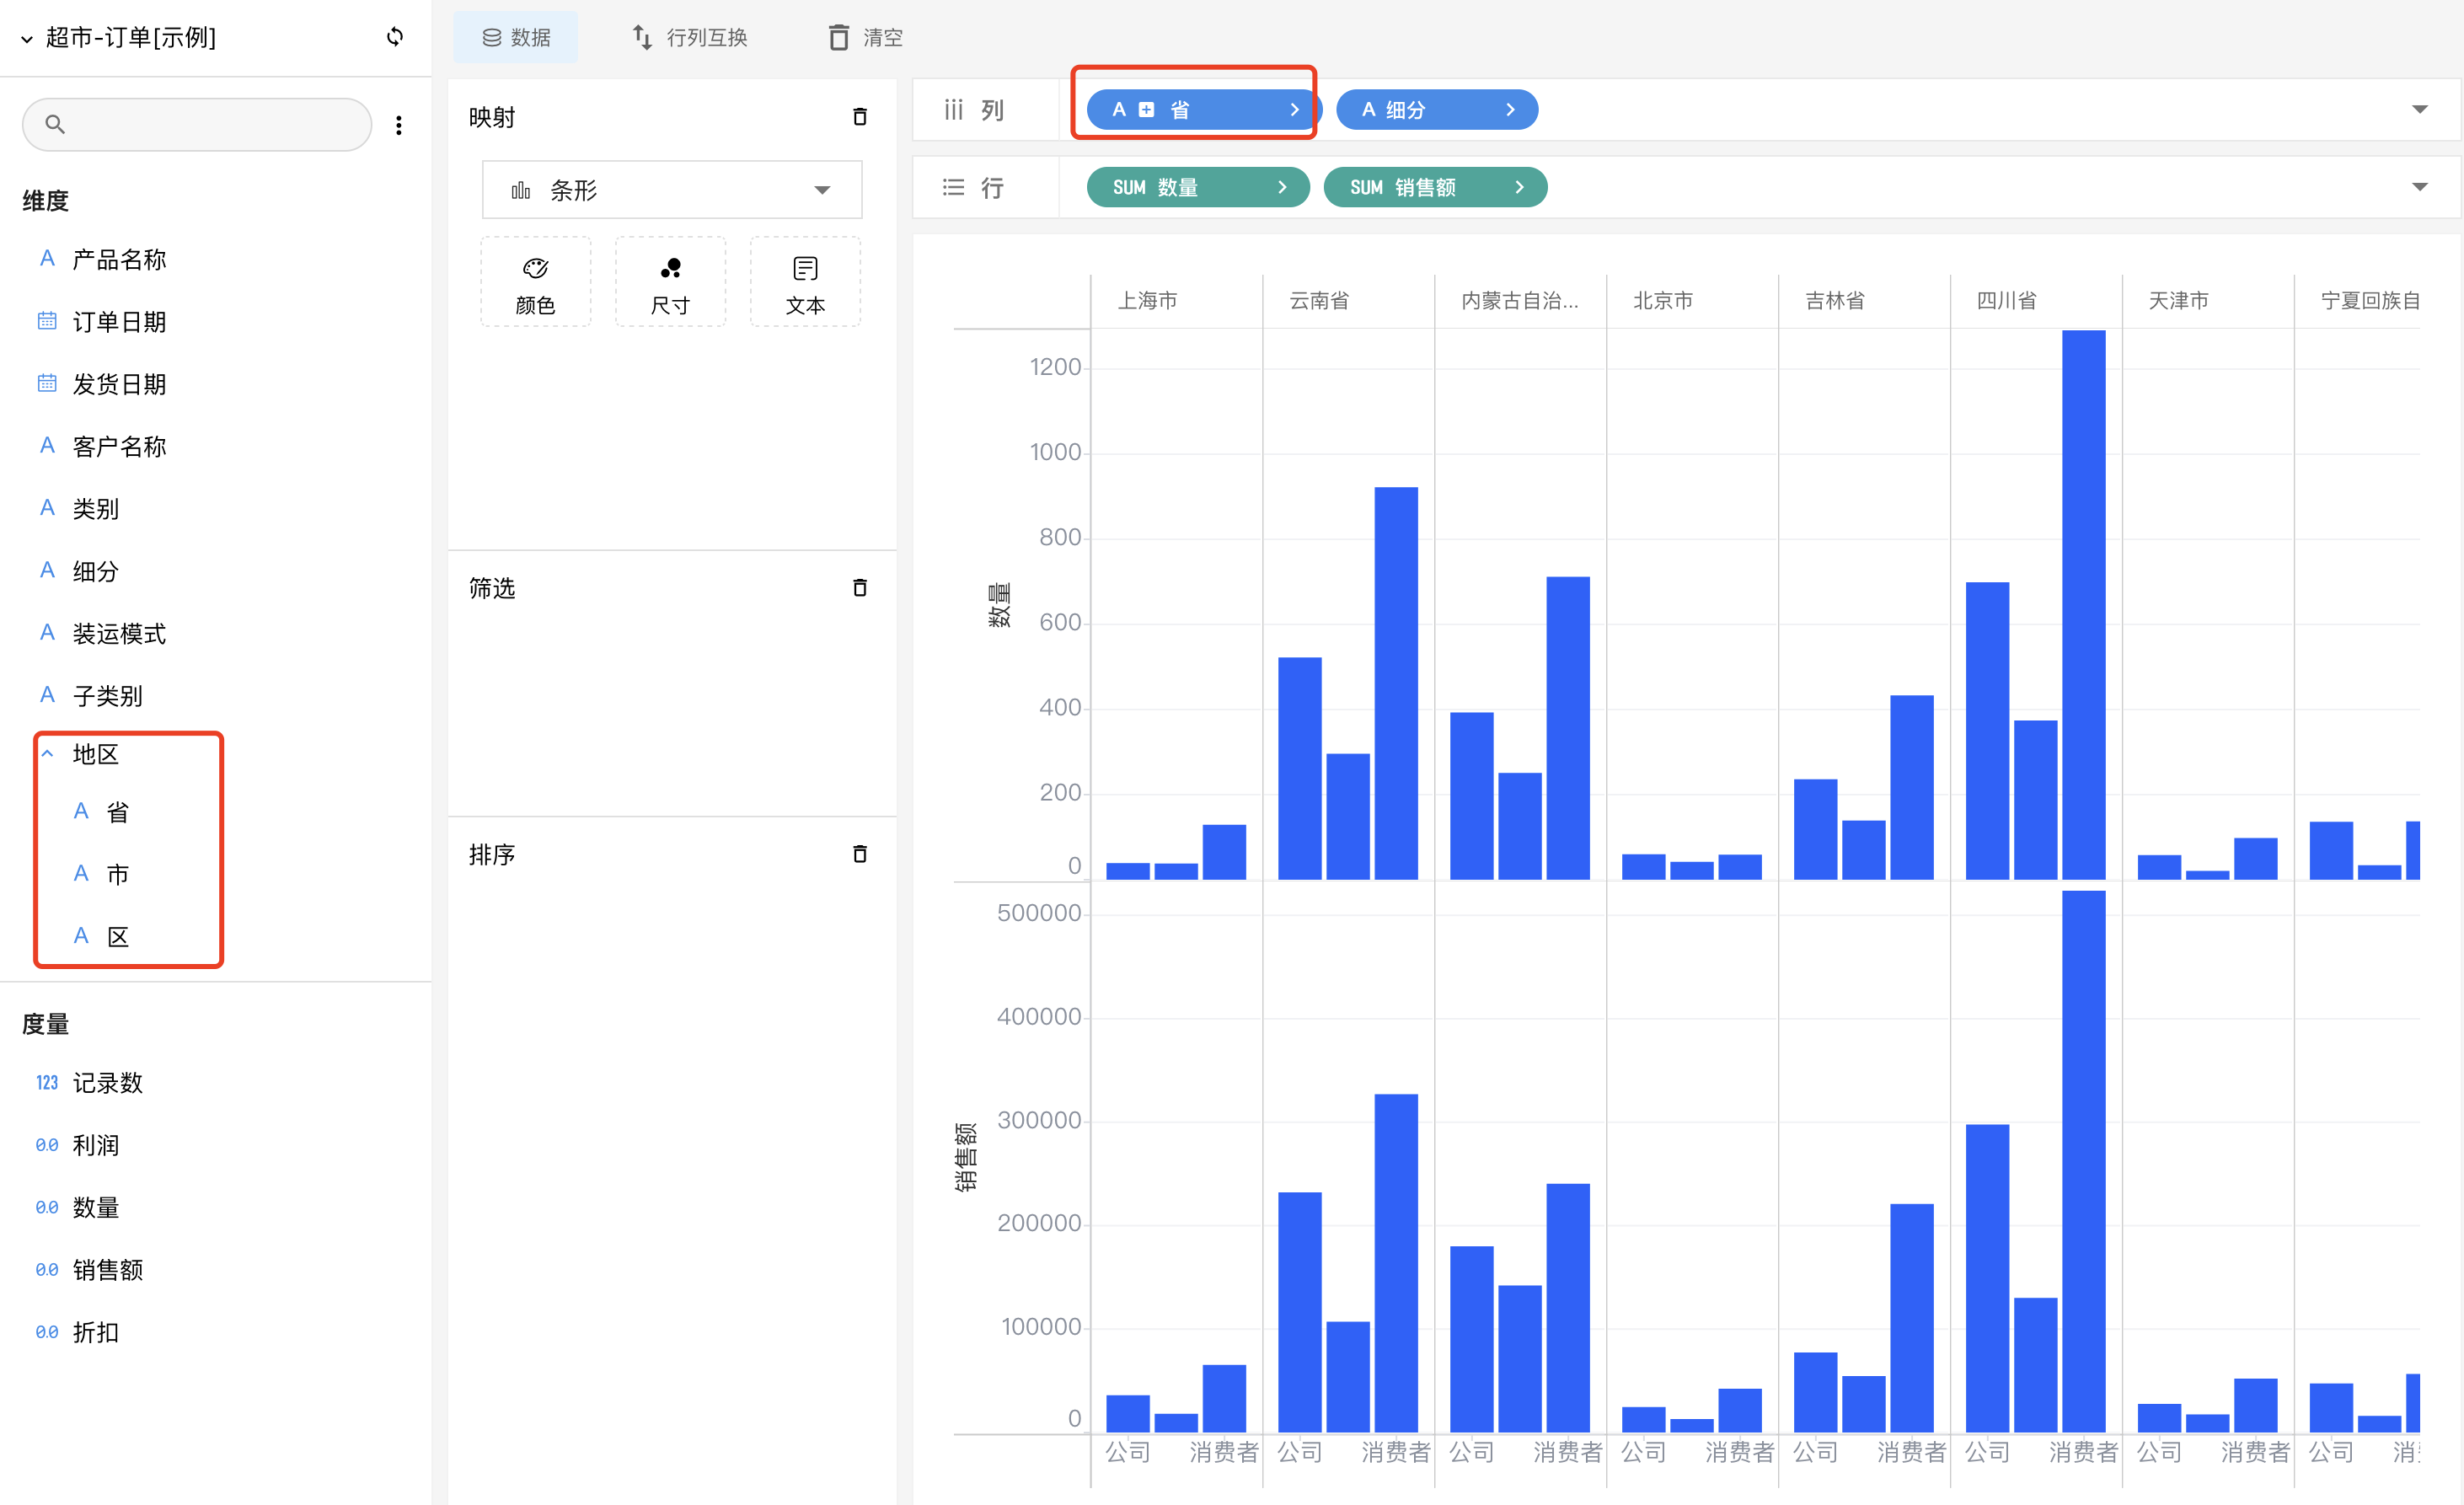This screenshot has height=1505, width=2464.
Task: Clear 排序 section with trash icon
Action: pos(859,853)
